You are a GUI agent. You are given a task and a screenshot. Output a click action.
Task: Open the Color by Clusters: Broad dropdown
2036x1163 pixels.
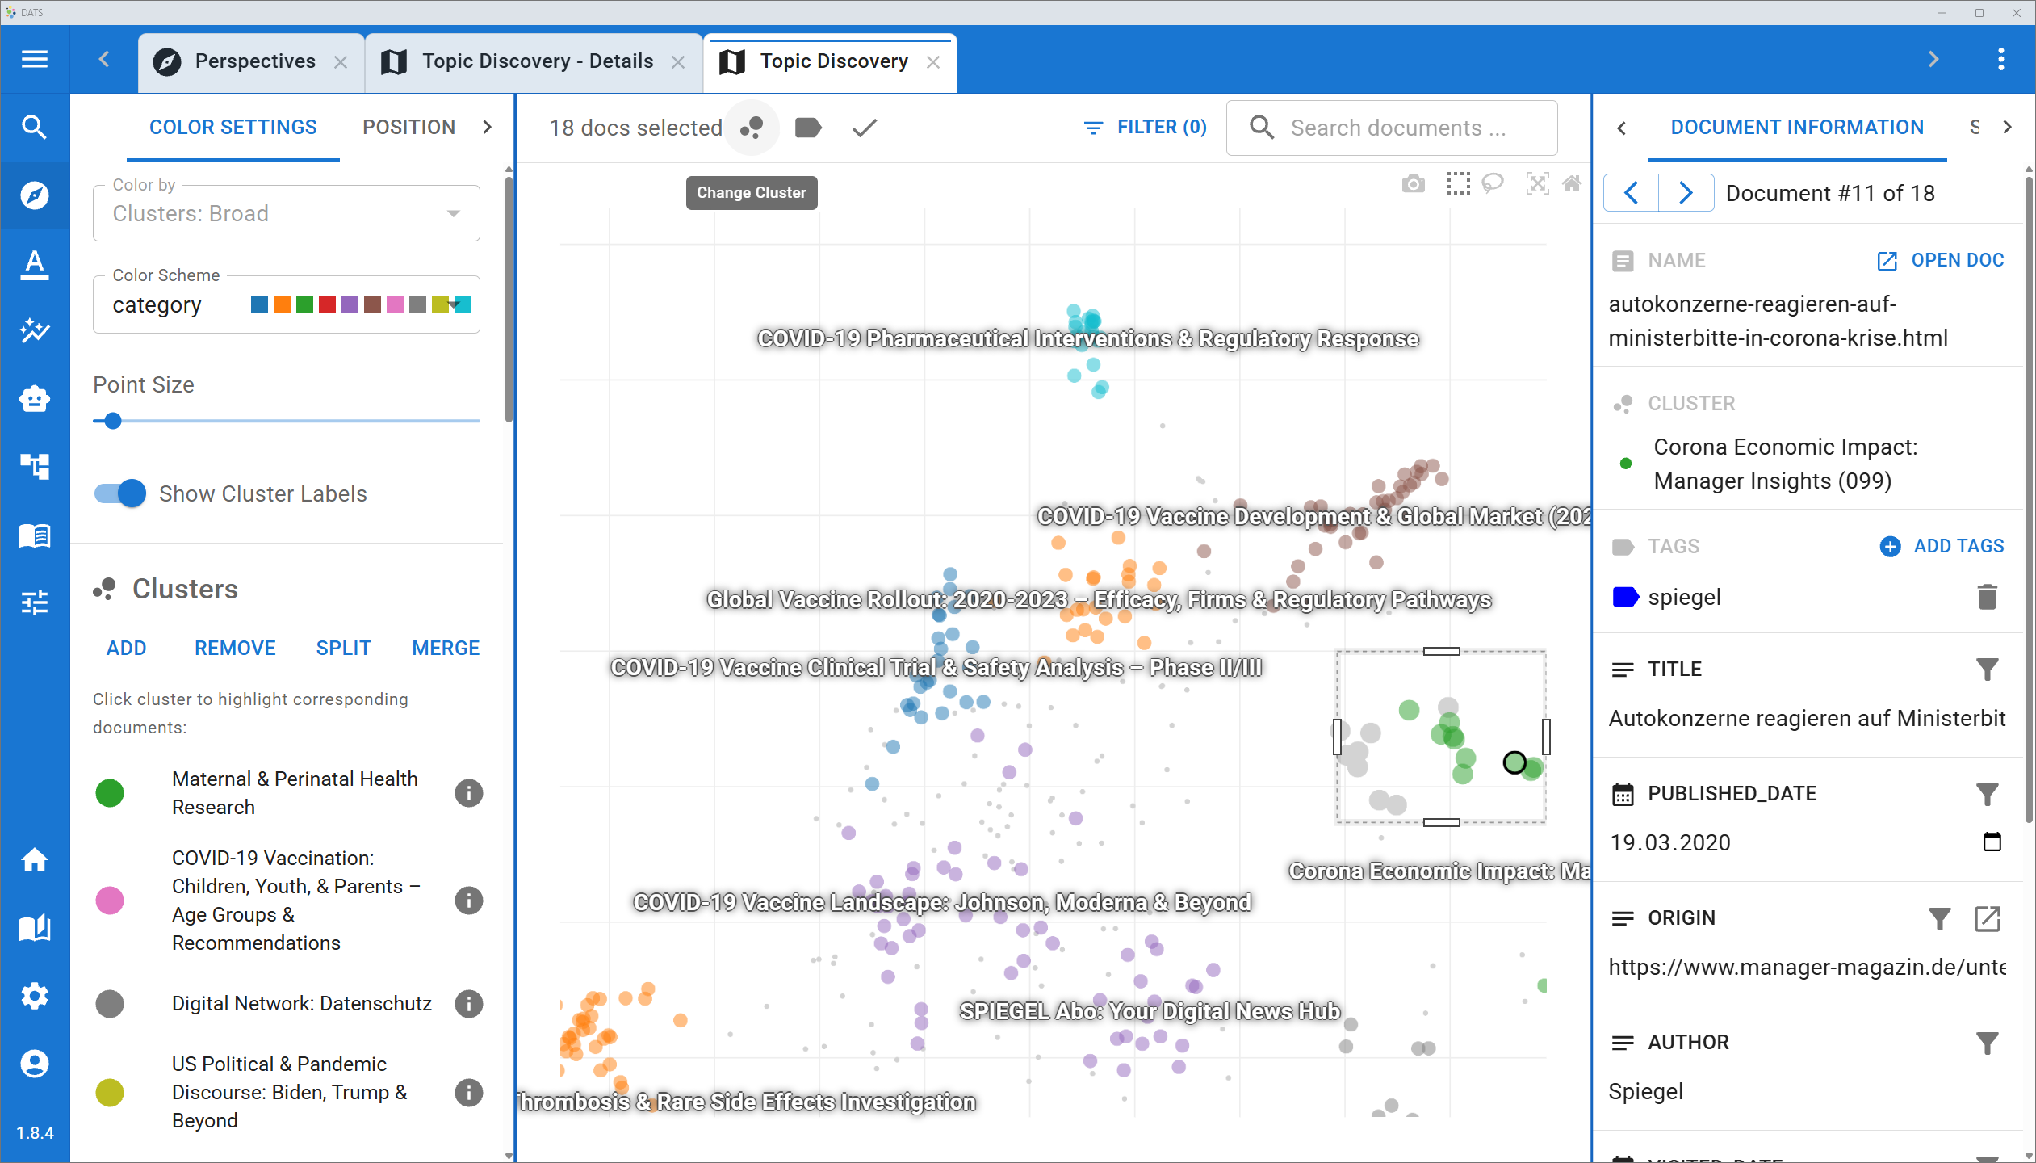click(287, 213)
